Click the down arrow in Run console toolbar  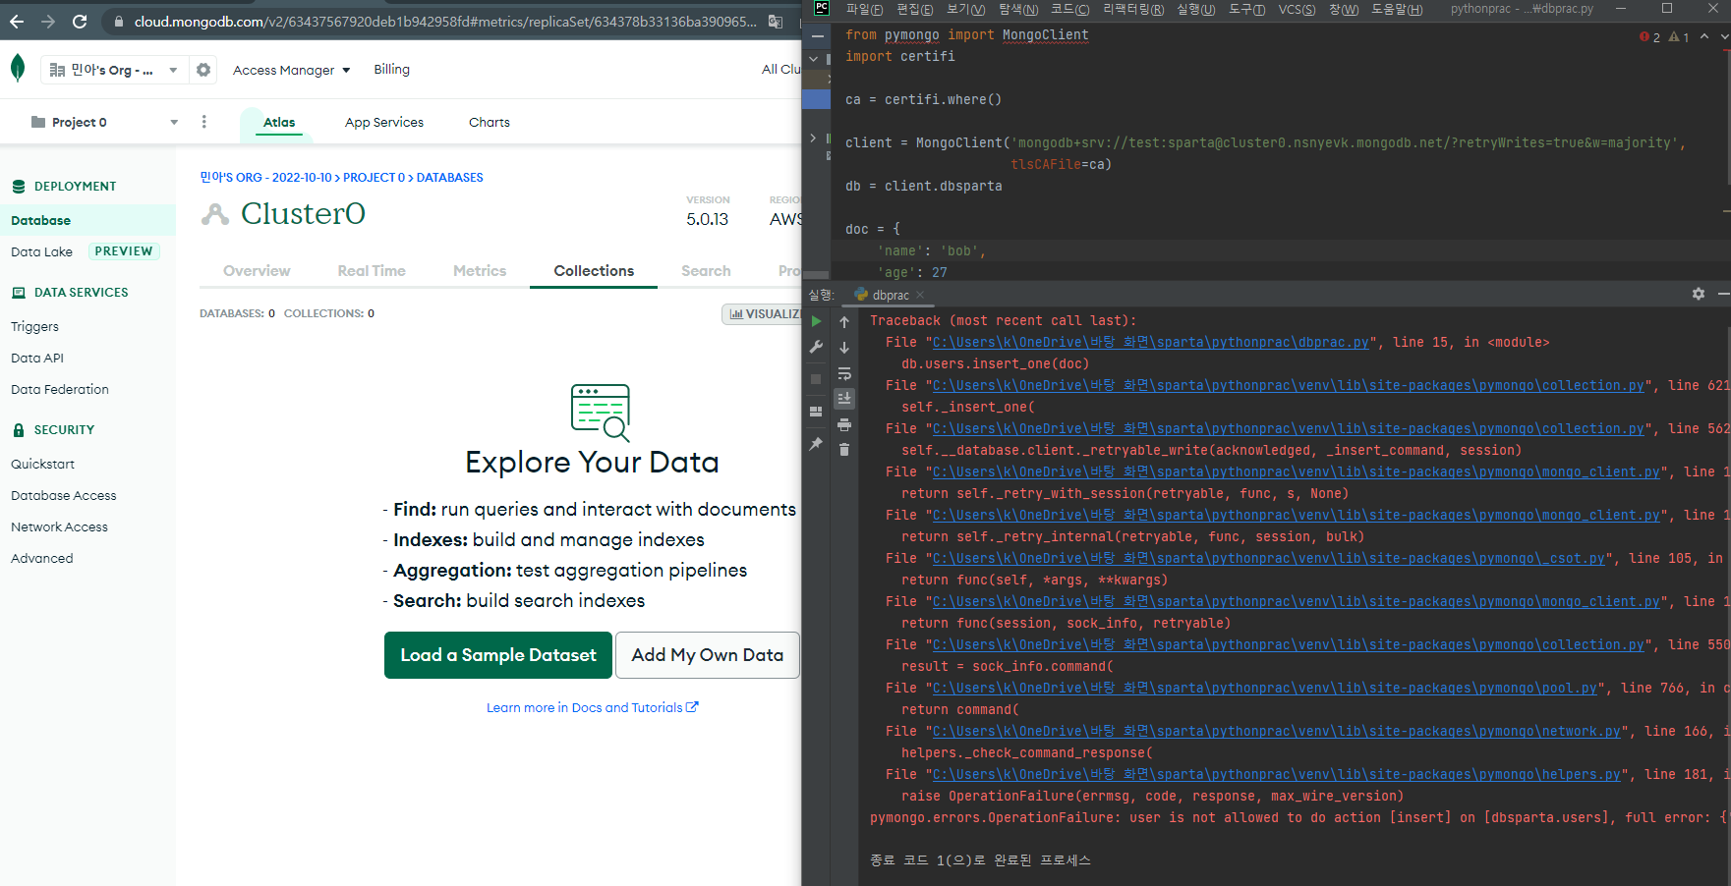click(844, 347)
